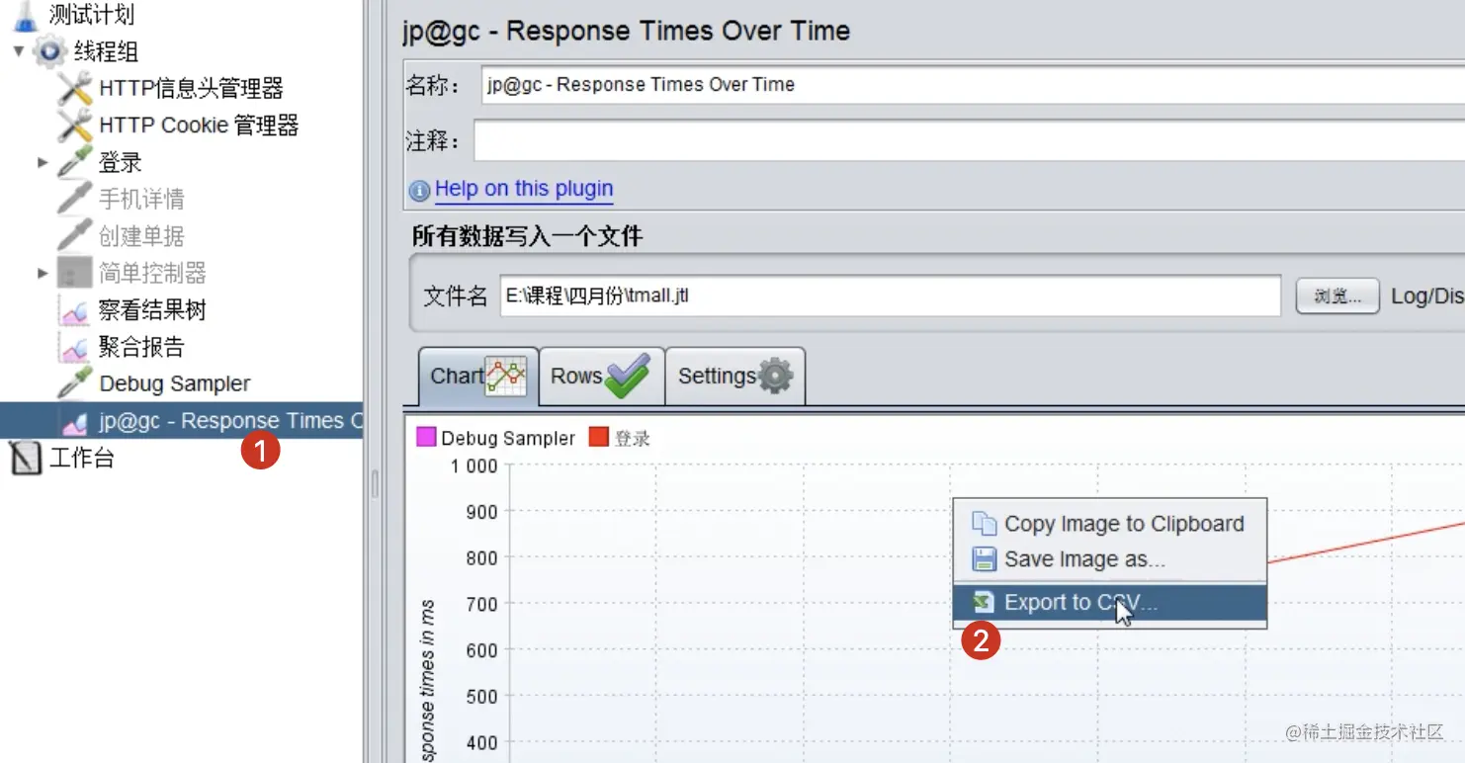1465x763 pixels.
Task: Open the Settings tab
Action: pyautogui.click(x=735, y=376)
